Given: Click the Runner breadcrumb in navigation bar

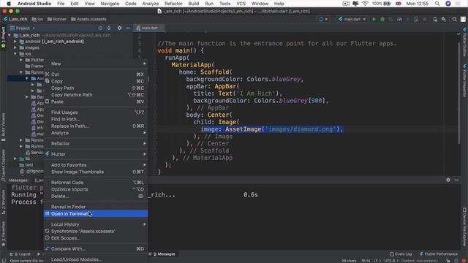Looking at the screenshot, I should click(57, 19).
